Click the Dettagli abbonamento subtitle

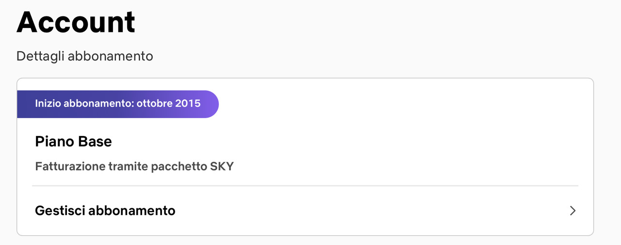[85, 56]
